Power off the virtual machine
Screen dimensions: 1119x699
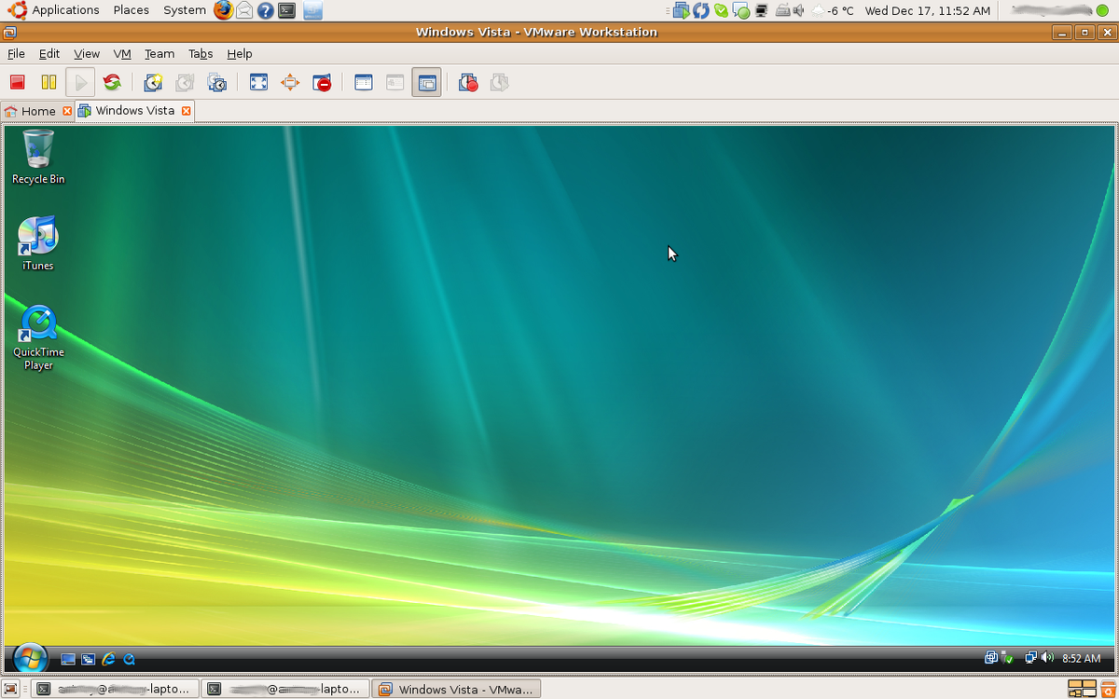coord(17,82)
